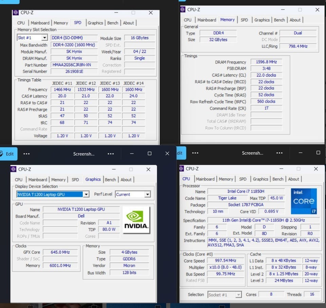Click the Row Refresh Cycle Time value 560 clocks
This screenshot has width=326, height=308.
coord(266,101)
